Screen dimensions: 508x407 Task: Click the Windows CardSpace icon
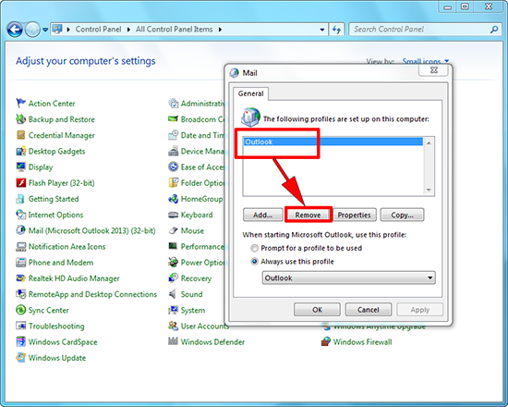20,341
